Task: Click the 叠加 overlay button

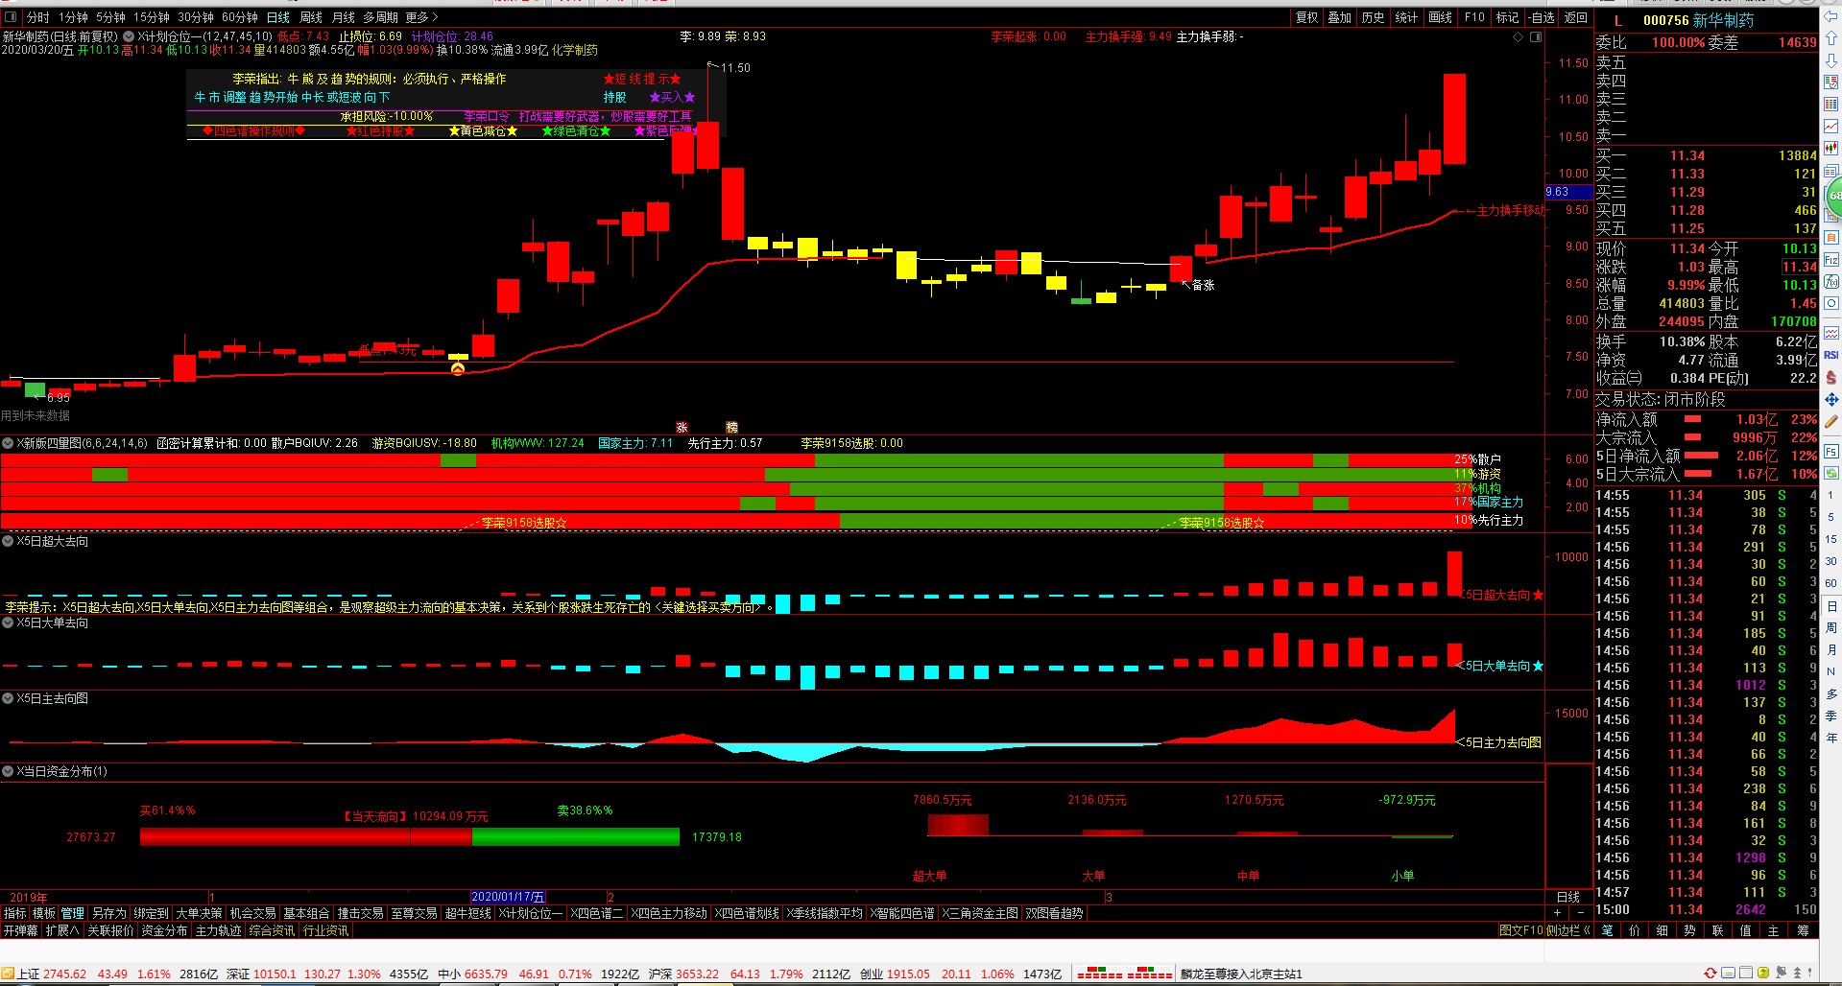Action: pos(1340,17)
